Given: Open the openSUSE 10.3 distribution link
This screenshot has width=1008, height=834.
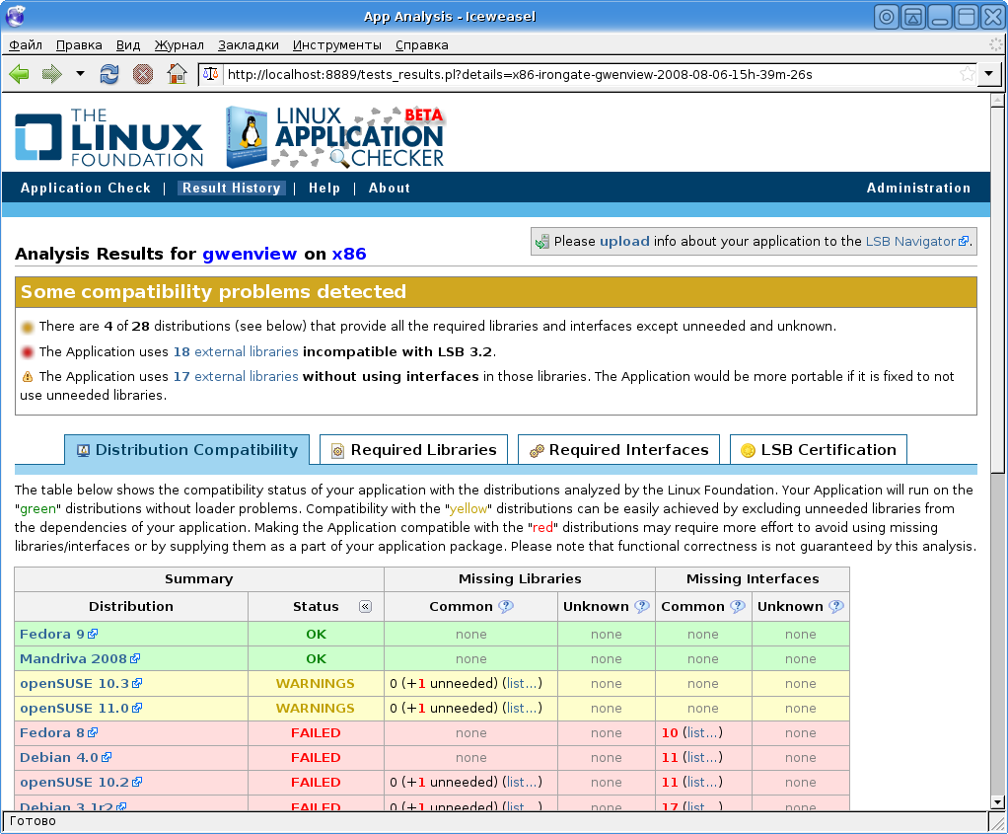Looking at the screenshot, I should coord(75,683).
